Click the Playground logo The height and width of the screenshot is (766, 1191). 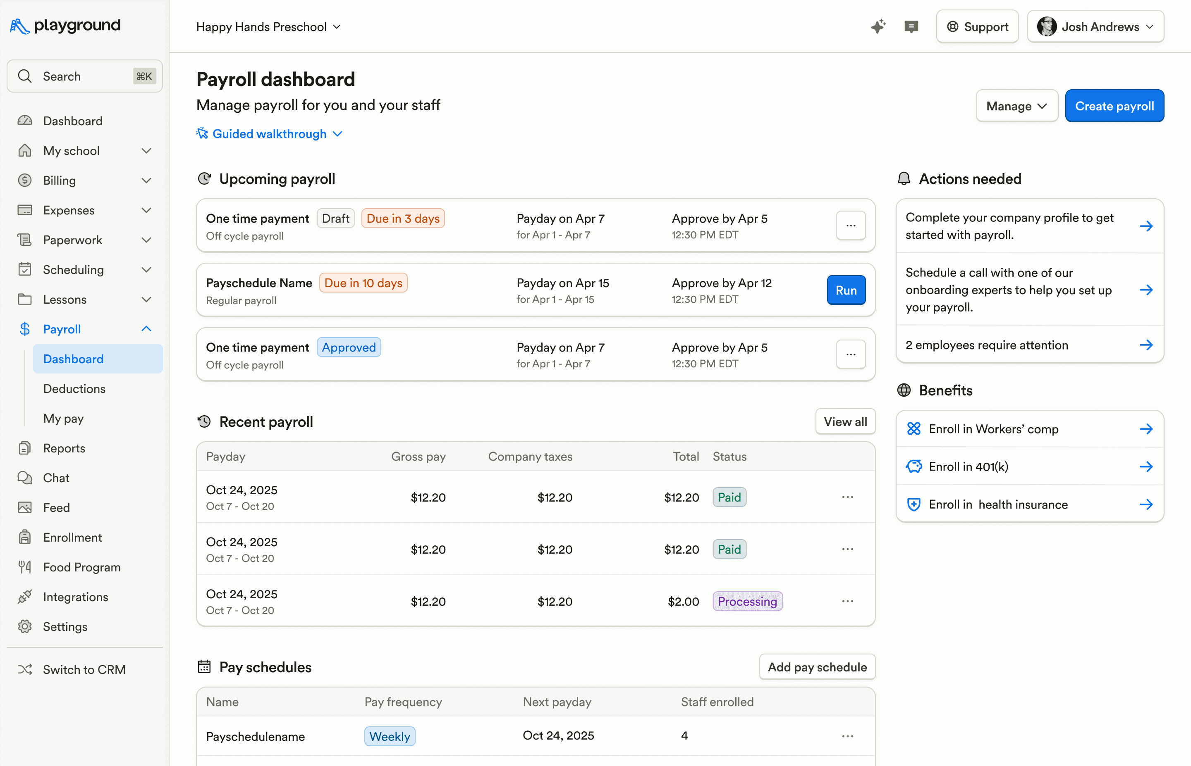[x=65, y=25]
